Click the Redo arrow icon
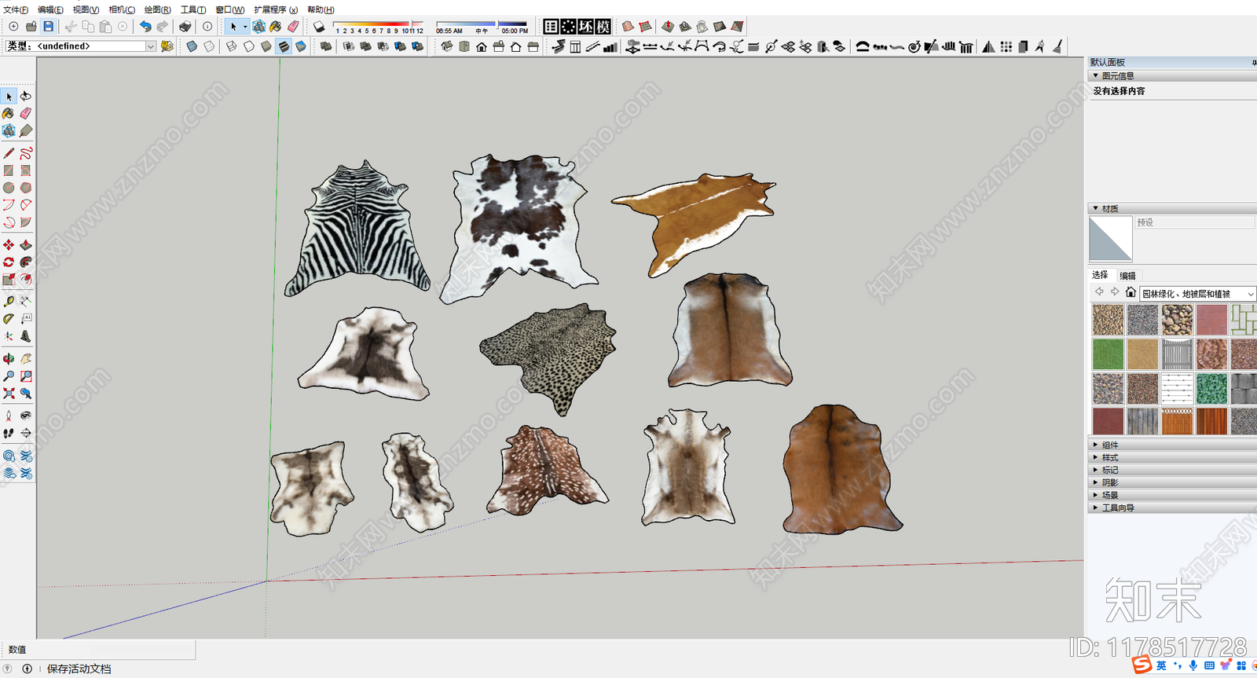Image resolution: width=1257 pixels, height=678 pixels. (163, 27)
